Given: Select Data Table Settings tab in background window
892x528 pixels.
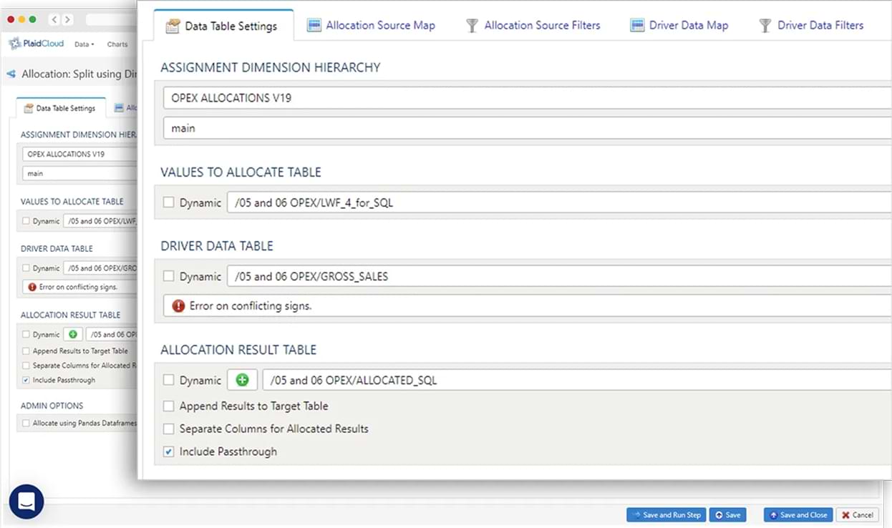Looking at the screenshot, I should pyautogui.click(x=60, y=108).
